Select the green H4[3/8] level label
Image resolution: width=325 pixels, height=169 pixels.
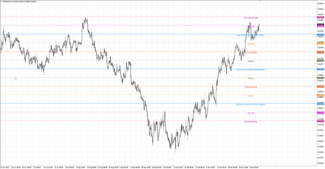coord(251,78)
